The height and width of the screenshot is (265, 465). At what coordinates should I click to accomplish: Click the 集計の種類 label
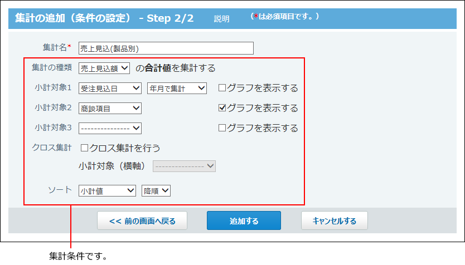click(52, 68)
